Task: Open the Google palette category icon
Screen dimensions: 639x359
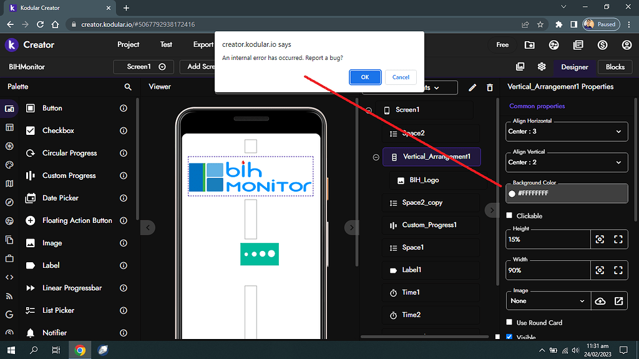Action: click(9, 315)
